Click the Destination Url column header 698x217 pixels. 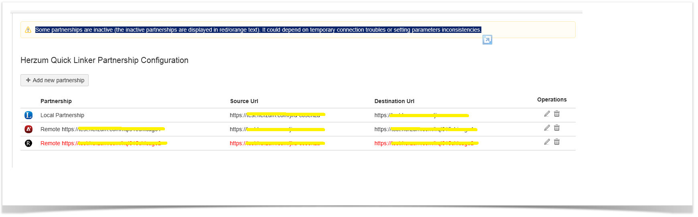click(x=394, y=101)
